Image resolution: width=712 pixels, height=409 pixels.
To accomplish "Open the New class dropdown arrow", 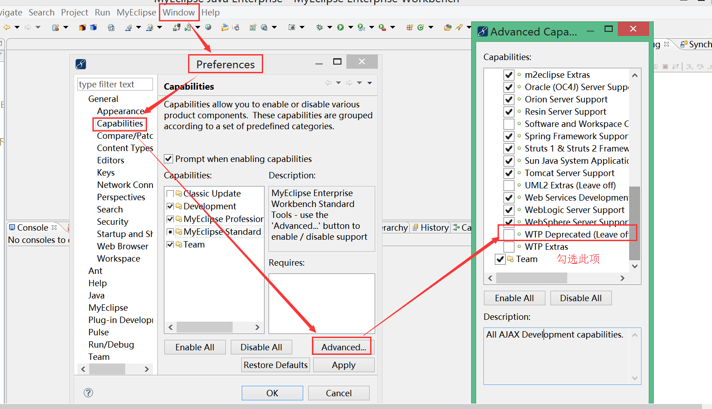I will tap(431, 27).
